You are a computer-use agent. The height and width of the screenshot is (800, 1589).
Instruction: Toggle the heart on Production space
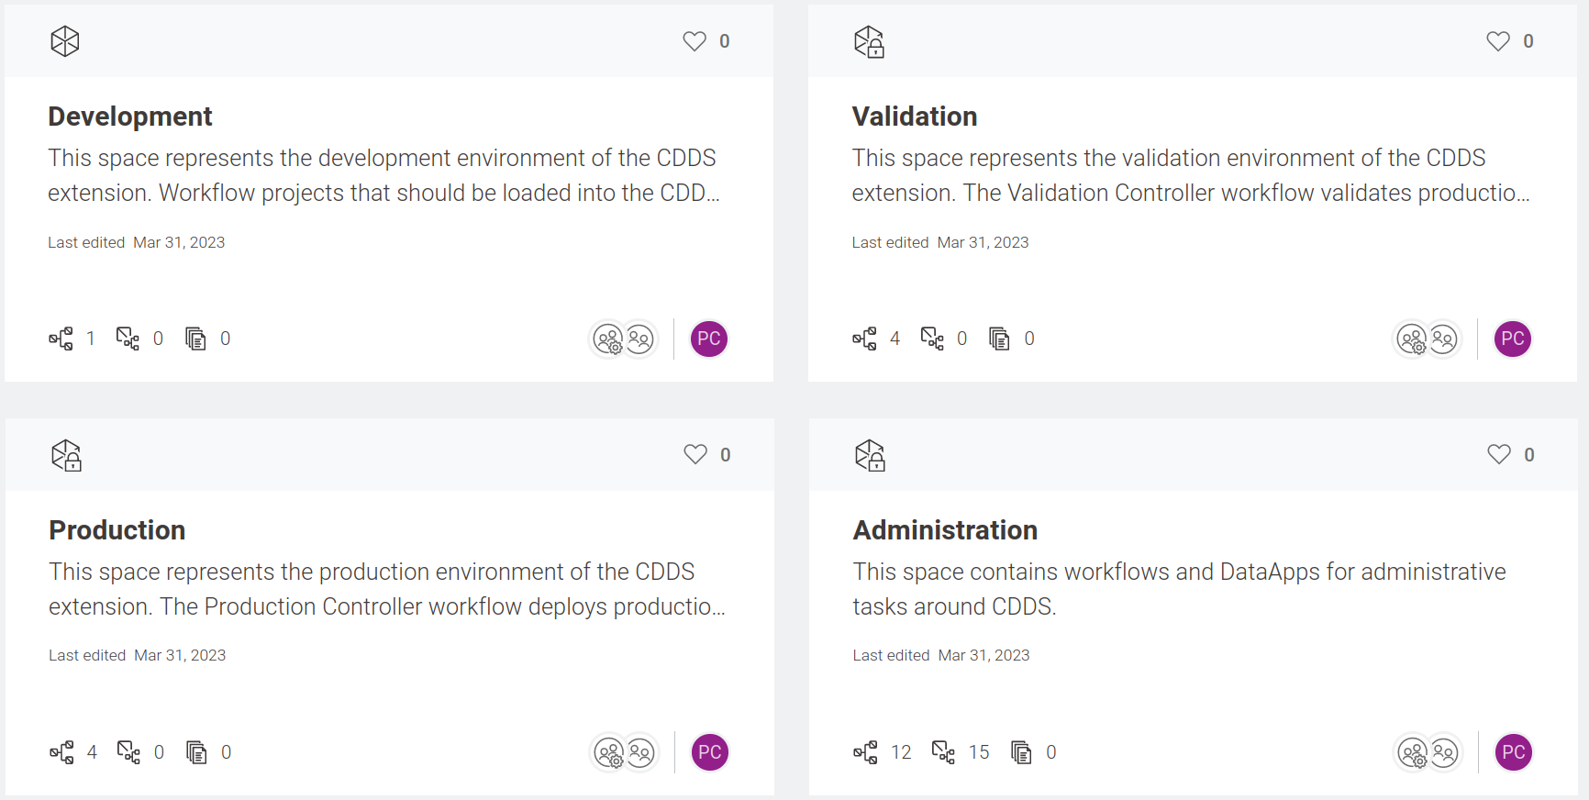pos(695,455)
